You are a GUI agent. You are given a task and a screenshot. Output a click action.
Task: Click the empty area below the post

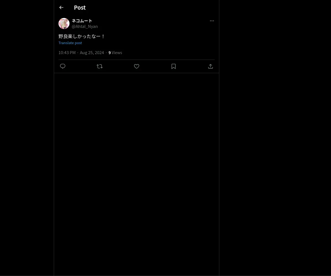click(x=137, y=174)
